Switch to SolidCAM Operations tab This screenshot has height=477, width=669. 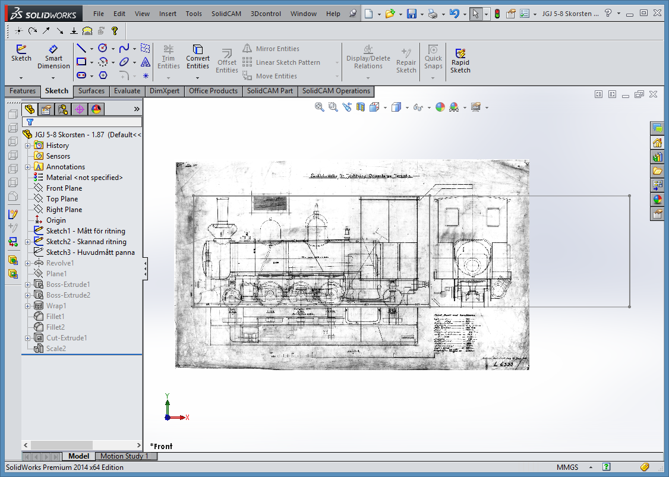pyautogui.click(x=336, y=91)
